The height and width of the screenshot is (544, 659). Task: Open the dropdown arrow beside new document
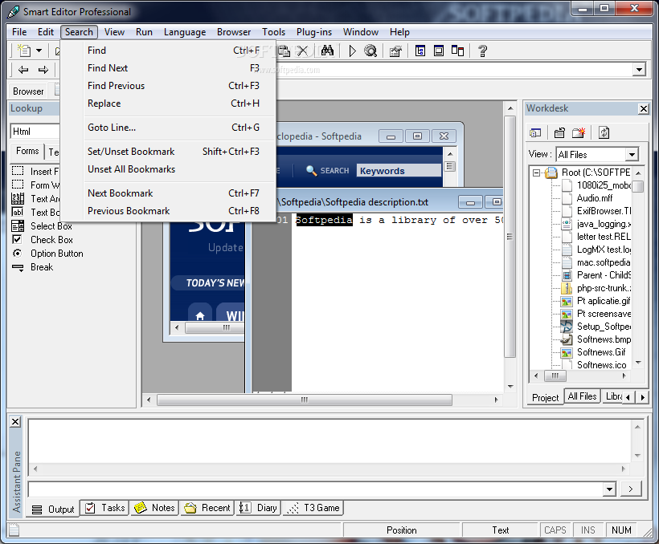(39, 51)
